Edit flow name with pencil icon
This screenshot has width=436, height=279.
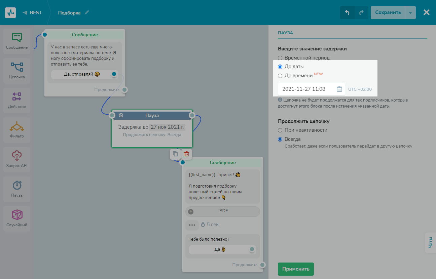click(87, 13)
